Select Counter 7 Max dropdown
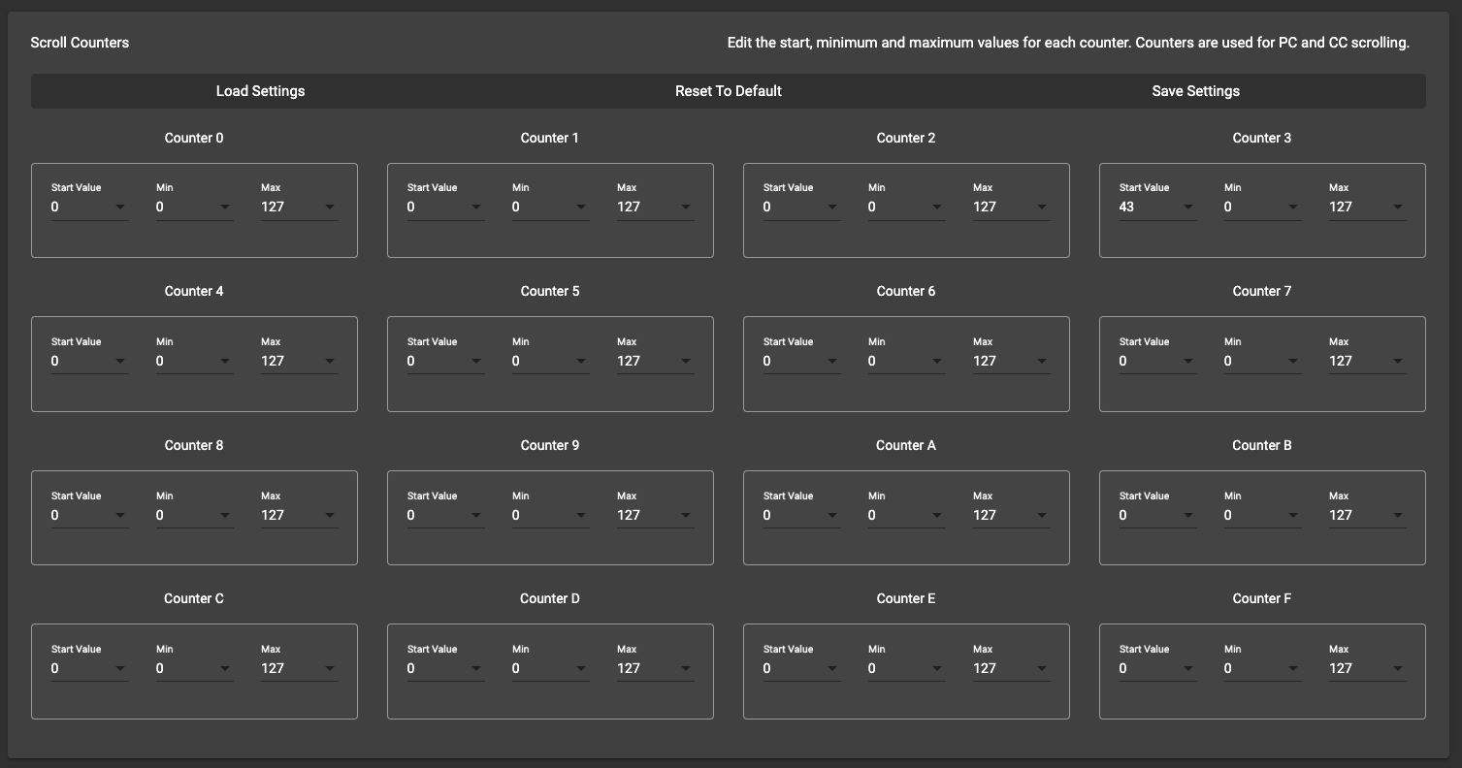This screenshot has height=768, width=1462. click(x=1367, y=362)
